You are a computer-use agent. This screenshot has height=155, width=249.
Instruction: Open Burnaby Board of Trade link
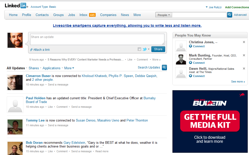point(91,100)
